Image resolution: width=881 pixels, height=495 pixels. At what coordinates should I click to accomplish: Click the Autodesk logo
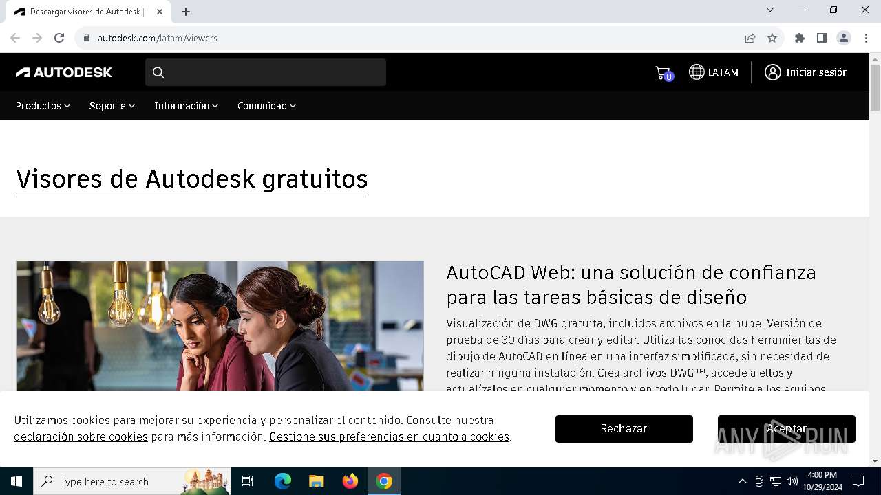[x=64, y=72]
